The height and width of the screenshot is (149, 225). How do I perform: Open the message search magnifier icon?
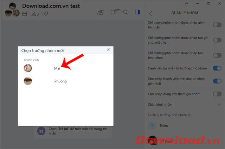(126, 12)
